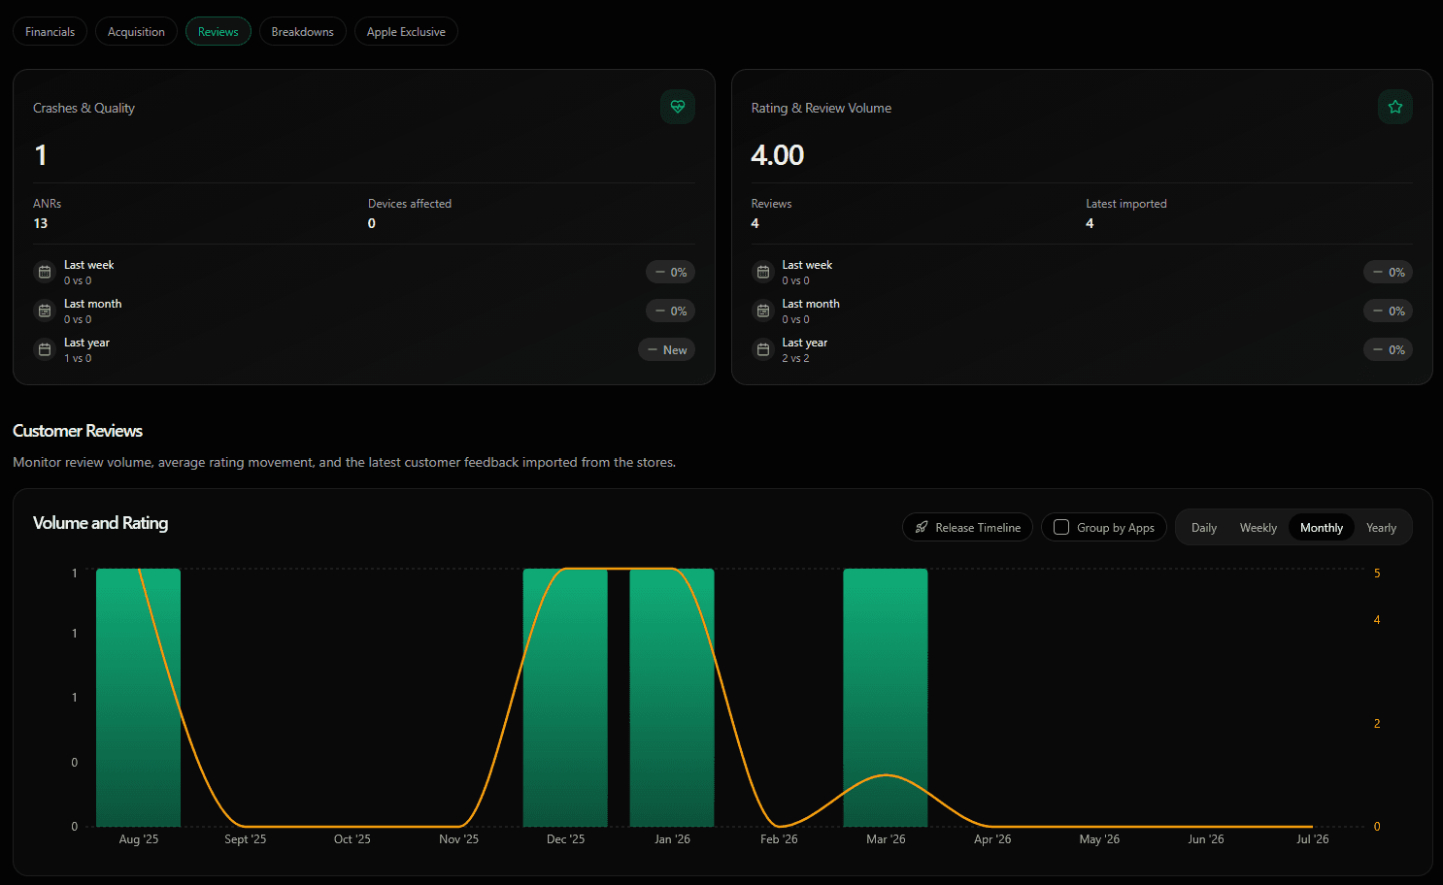This screenshot has height=885, width=1443.
Task: Click the Last week calendar icon under Crashes & Quality
Action: pos(45,273)
